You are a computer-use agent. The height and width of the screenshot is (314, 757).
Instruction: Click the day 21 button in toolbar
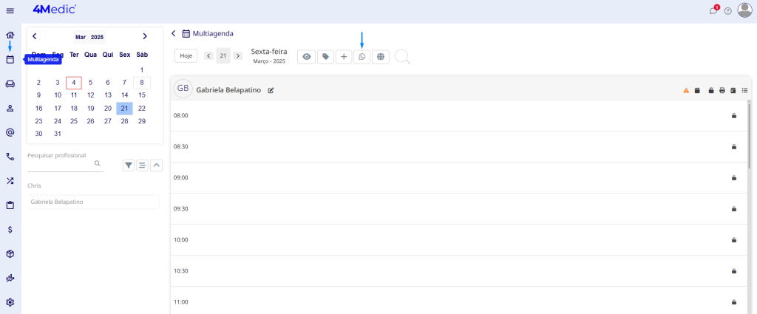[223, 56]
